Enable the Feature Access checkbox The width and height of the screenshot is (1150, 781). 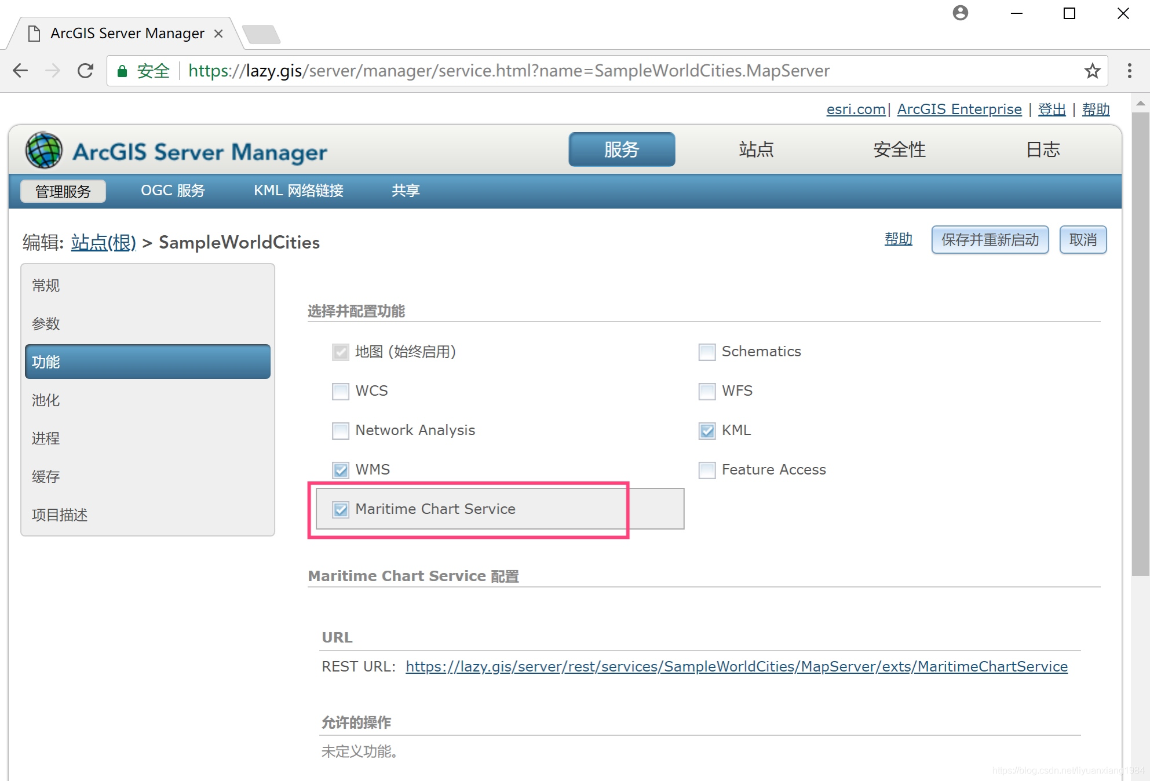(707, 470)
